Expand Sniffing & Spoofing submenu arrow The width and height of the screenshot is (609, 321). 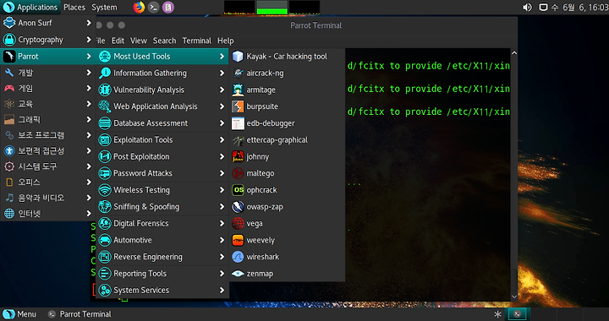click(222, 207)
